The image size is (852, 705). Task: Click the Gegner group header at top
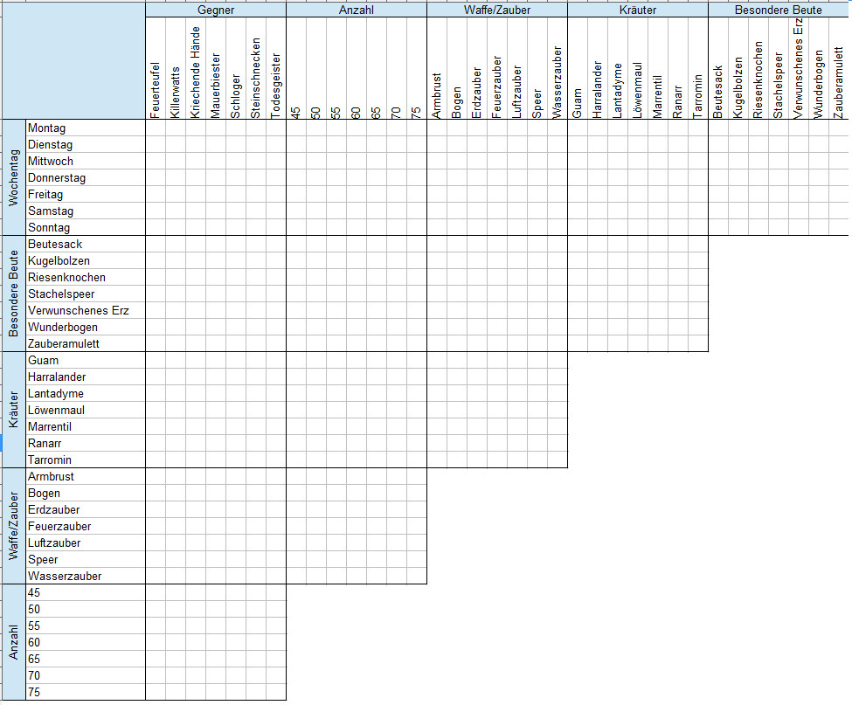(216, 10)
